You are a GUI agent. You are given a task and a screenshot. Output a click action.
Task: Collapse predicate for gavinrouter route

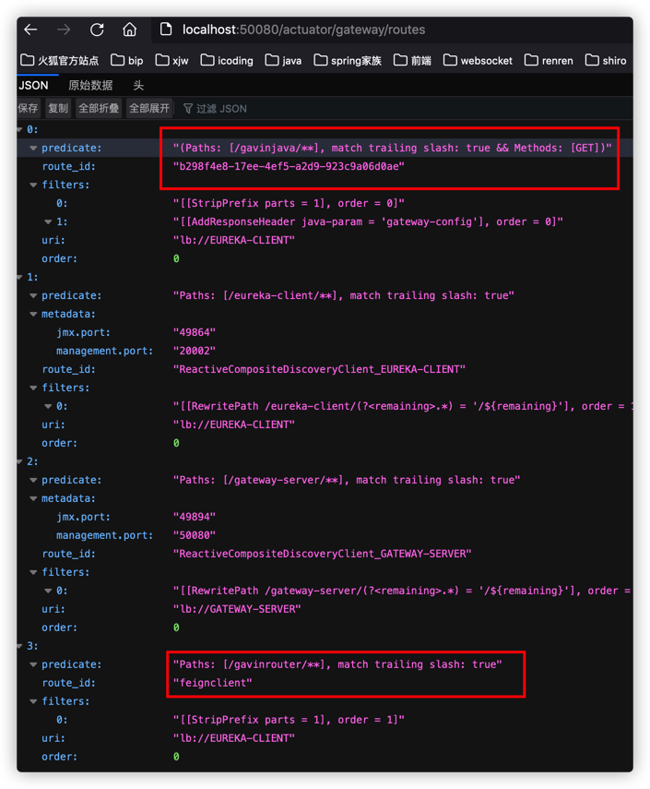(x=33, y=664)
